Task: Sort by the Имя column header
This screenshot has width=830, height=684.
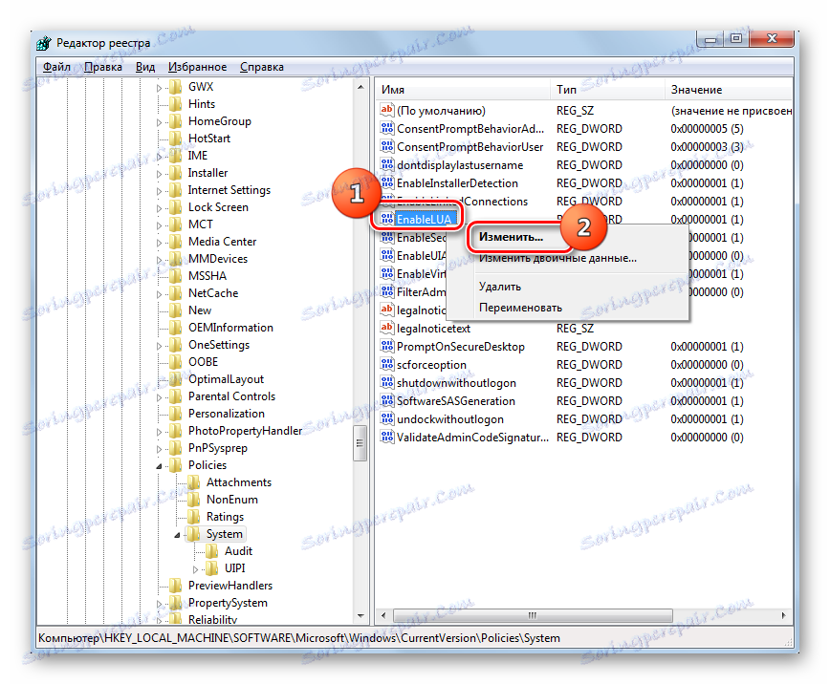Action: (463, 90)
